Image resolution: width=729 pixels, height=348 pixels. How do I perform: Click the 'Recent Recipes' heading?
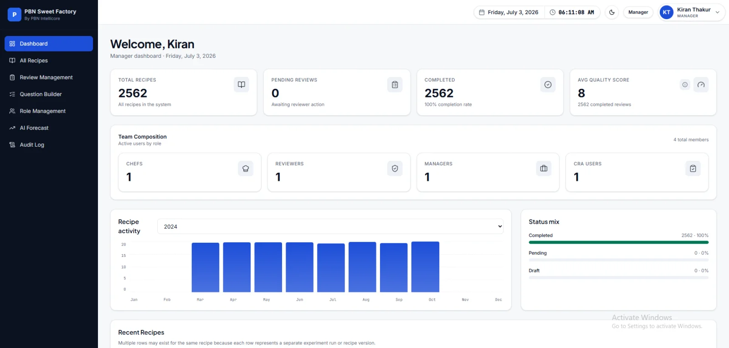[x=141, y=333]
